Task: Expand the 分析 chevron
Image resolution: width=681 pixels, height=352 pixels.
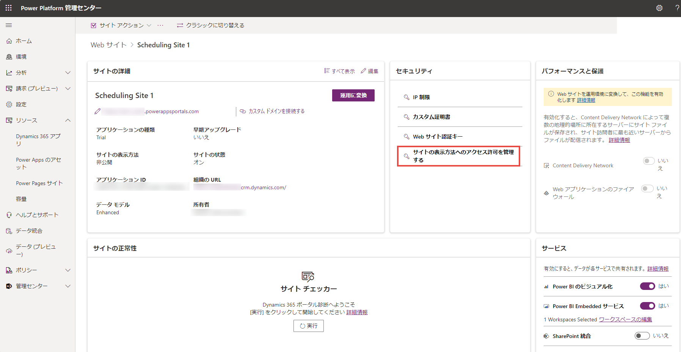Action: tap(68, 73)
